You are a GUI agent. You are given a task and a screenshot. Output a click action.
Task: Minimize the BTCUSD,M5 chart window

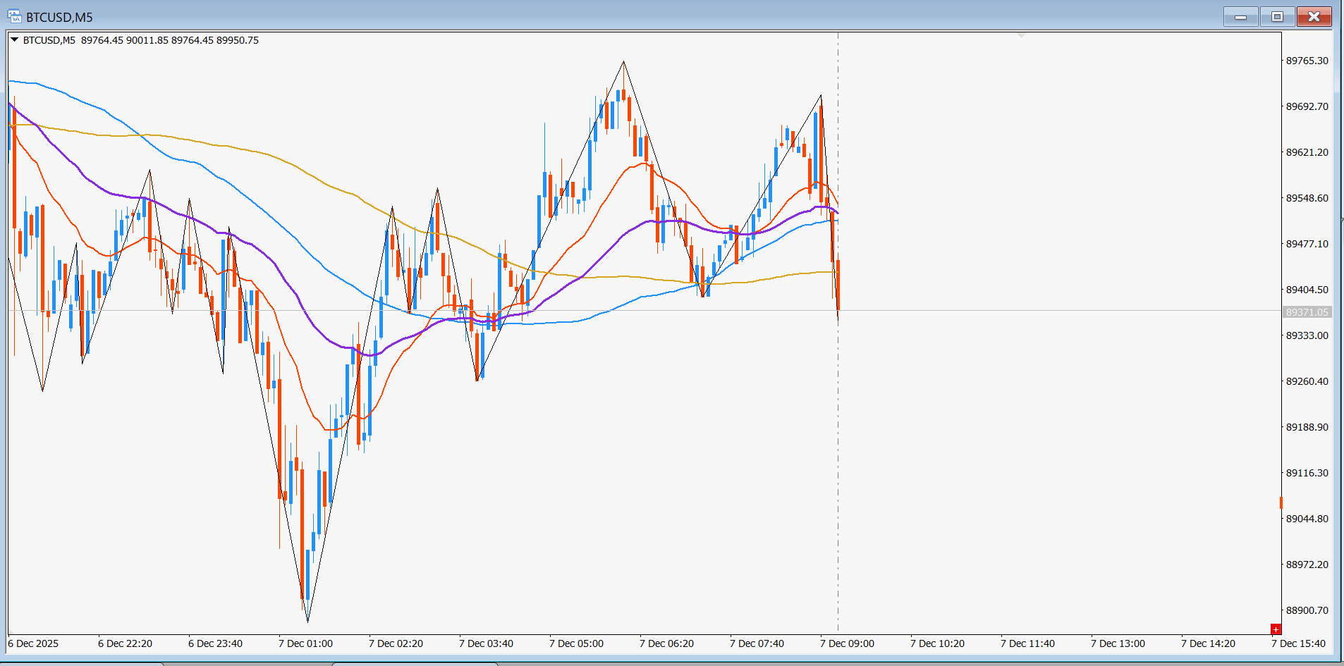pyautogui.click(x=1240, y=16)
